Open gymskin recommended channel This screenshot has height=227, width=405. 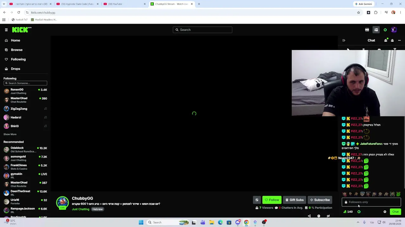pos(25,175)
